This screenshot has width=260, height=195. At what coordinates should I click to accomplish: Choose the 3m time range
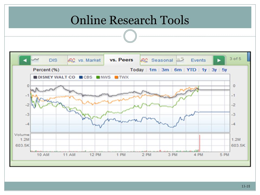pos(165,70)
